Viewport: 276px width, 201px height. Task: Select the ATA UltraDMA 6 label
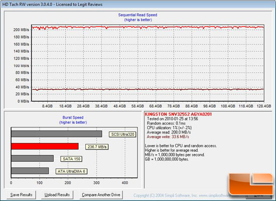point(71,171)
